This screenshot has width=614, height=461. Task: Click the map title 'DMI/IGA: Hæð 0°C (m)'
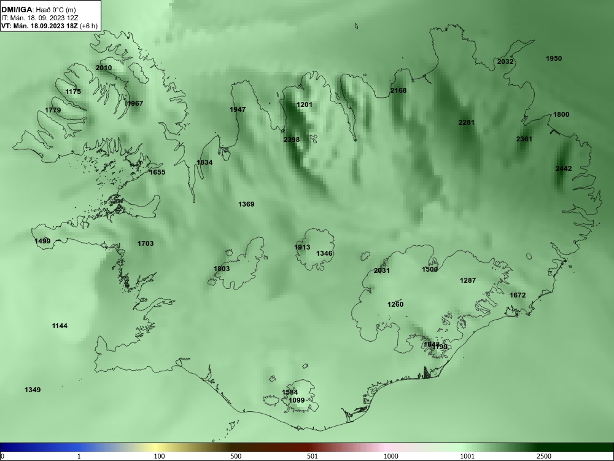(38, 10)
